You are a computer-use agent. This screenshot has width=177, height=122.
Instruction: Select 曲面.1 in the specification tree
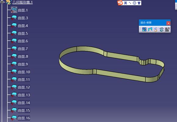click(23, 10)
